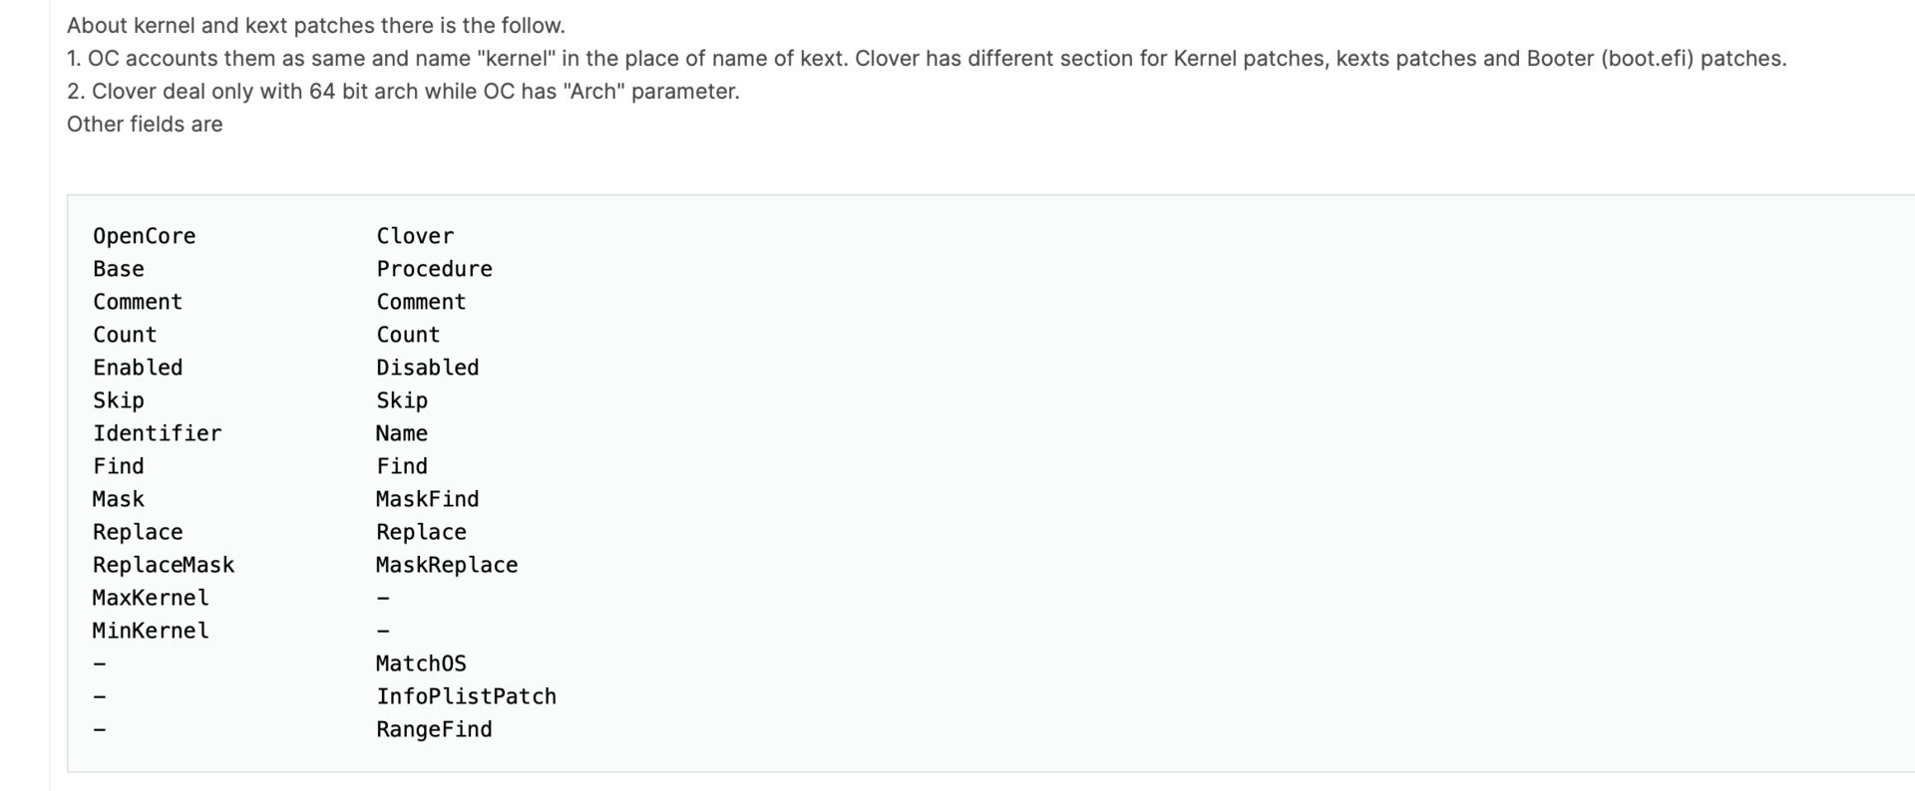The width and height of the screenshot is (1915, 791).
Task: Click the standalone Mask entry in OpenCore column
Action: 118,499
